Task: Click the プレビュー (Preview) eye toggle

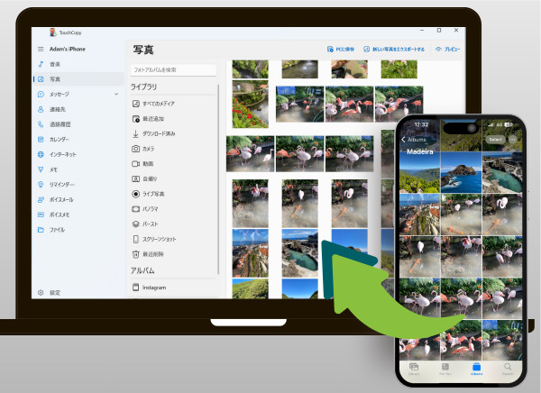Action: [x=447, y=50]
